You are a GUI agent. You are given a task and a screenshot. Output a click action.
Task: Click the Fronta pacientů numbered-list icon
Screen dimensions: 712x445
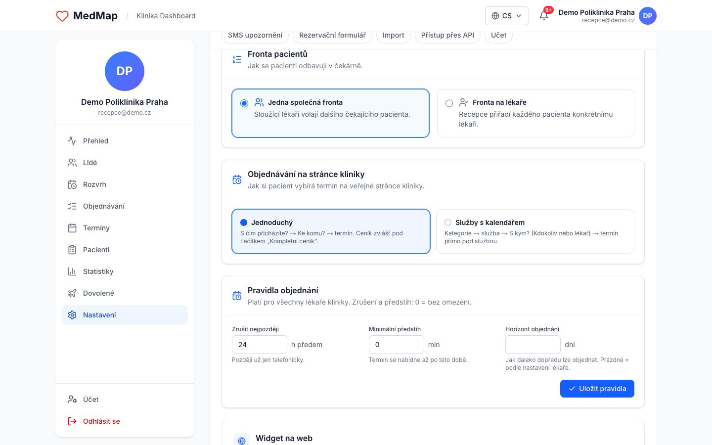237,59
